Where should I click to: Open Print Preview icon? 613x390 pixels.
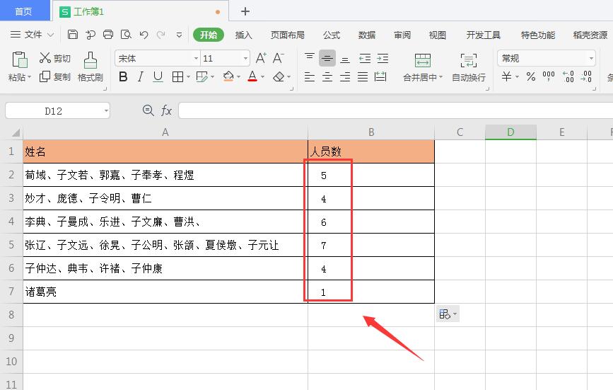coord(126,35)
